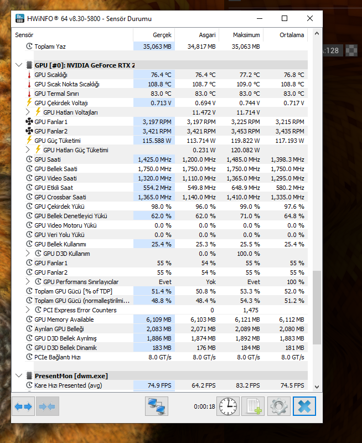The height and width of the screenshot is (443, 362).
Task: Select GPU Bellek Kullanımı row label
Action: pos(60,244)
